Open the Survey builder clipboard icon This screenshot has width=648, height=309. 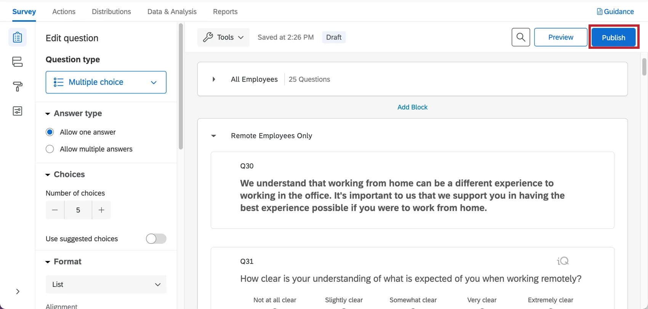tap(18, 37)
